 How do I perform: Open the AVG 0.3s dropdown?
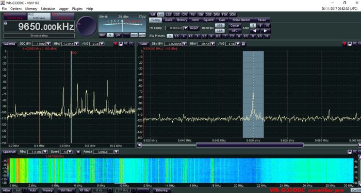[x=102, y=44]
